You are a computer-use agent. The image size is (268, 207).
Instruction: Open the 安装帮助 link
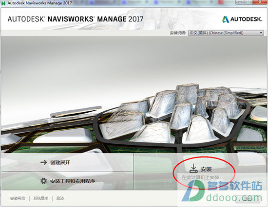pos(18,198)
